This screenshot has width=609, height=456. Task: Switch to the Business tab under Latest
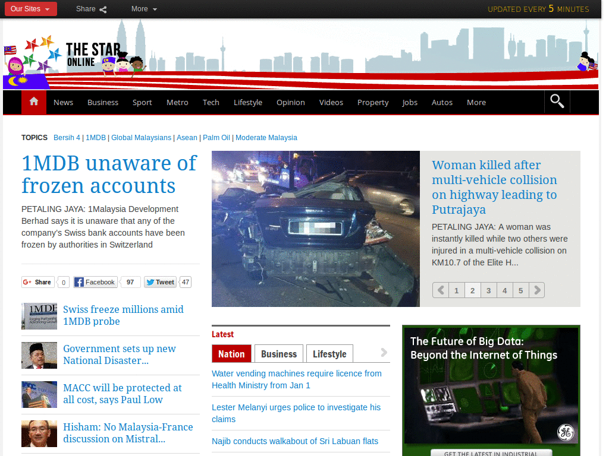278,353
